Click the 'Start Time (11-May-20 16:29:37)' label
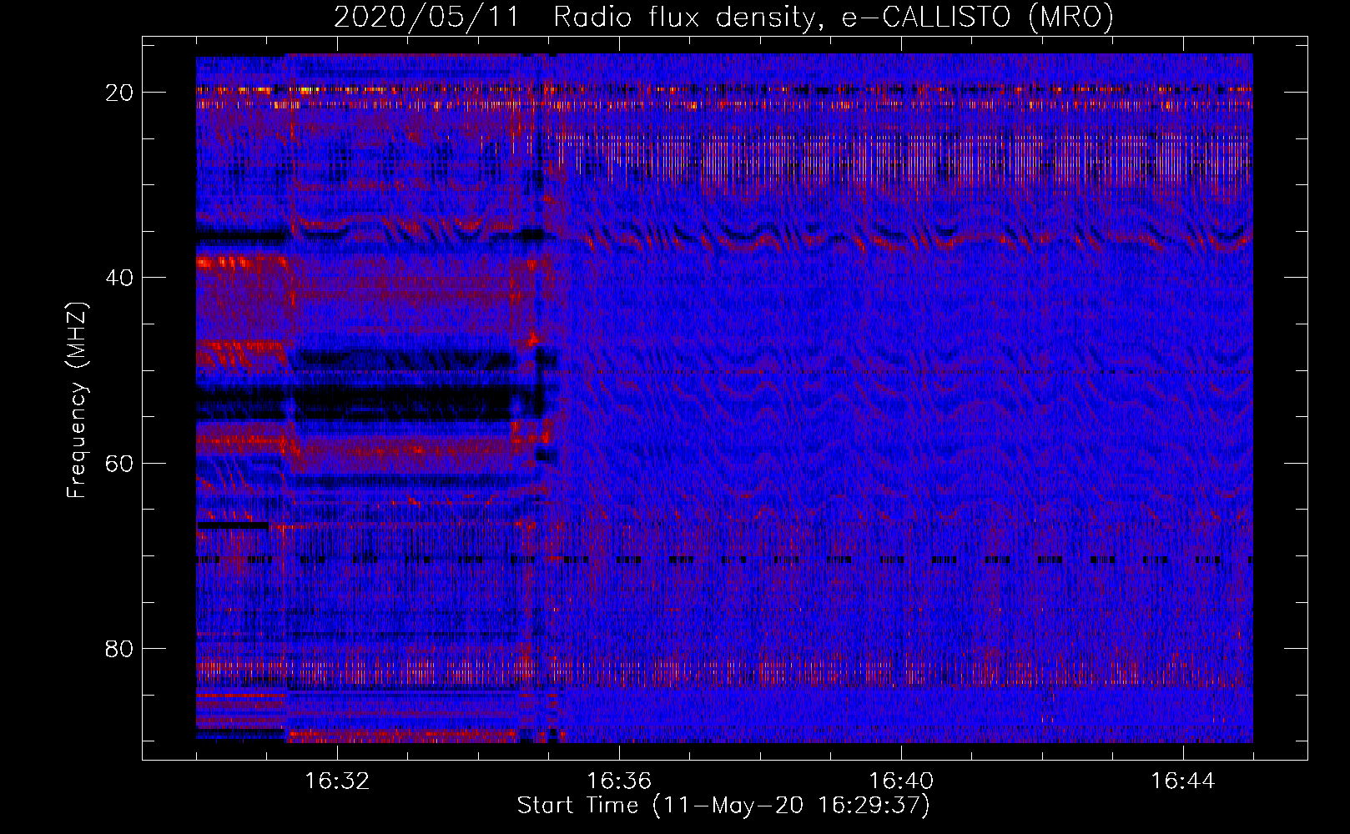Image resolution: width=1350 pixels, height=834 pixels. point(723,806)
